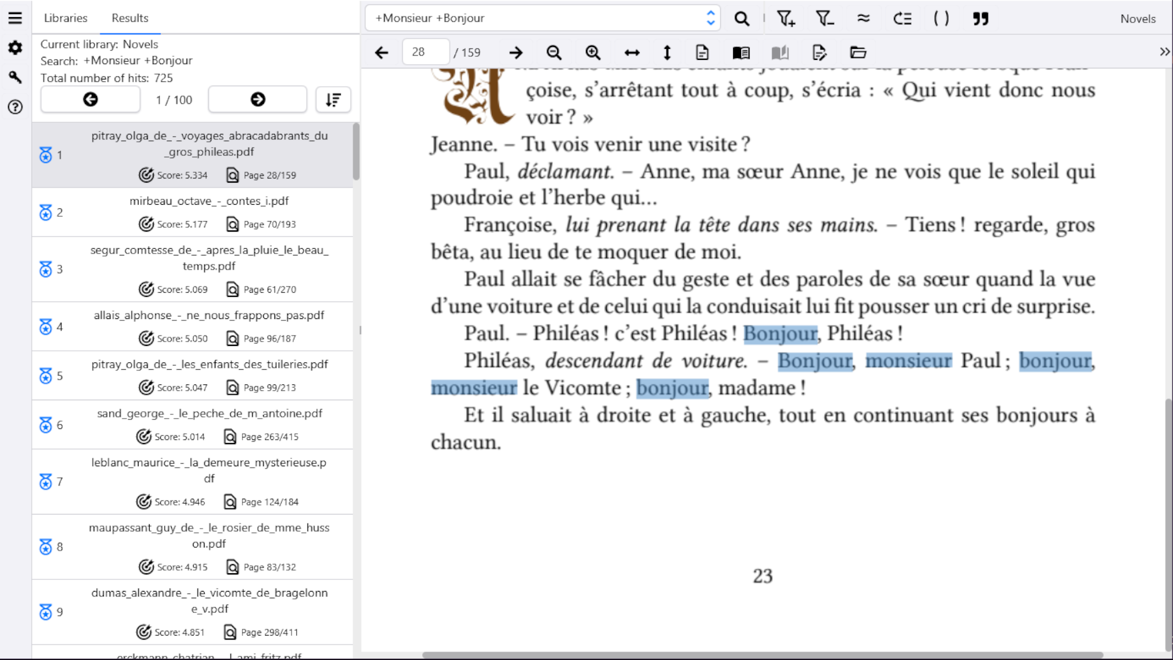This screenshot has width=1173, height=660.
Task: Click the document edit/export icon
Action: pyautogui.click(x=819, y=53)
